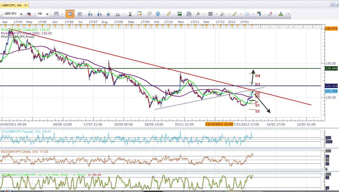
Task: Select the zoom in magnifier tool
Action: (x=90, y=14)
